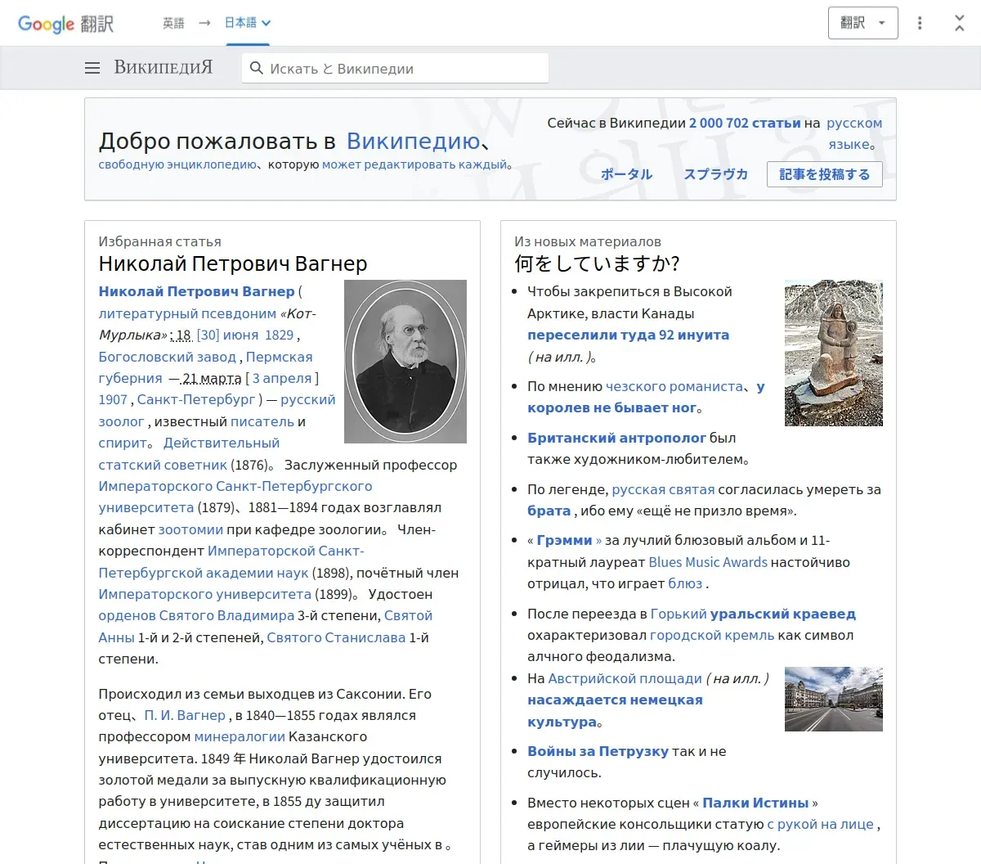Click the Из новых материалов section label

587,241
